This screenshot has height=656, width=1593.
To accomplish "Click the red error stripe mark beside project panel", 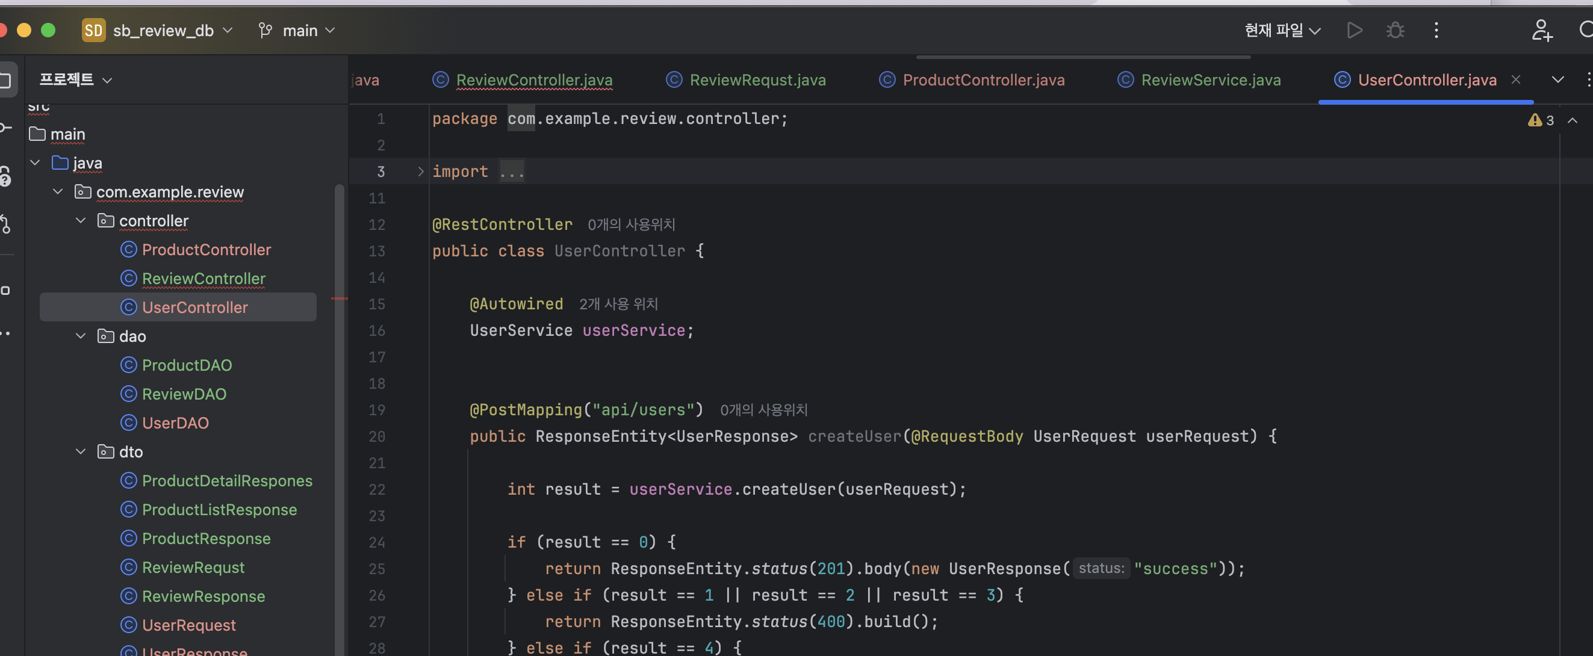I will [339, 299].
